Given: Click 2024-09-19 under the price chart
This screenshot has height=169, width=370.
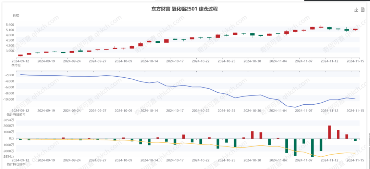Looking at the screenshot, I should click(46, 61).
